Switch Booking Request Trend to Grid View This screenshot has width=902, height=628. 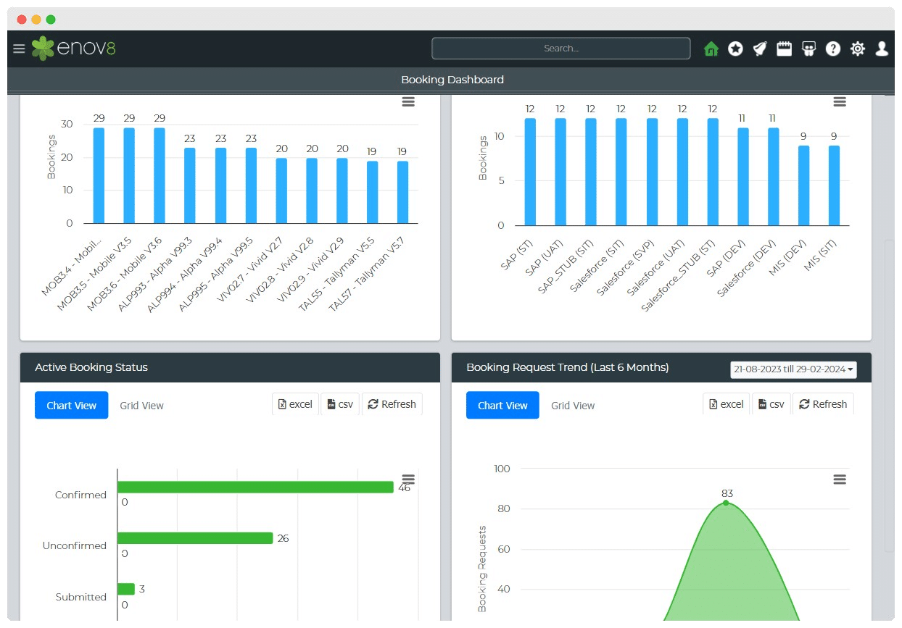click(x=573, y=406)
